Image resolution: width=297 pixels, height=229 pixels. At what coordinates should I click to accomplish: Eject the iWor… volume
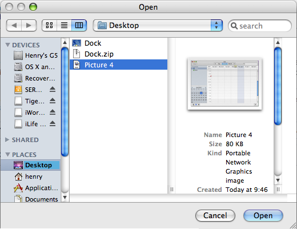53,113
